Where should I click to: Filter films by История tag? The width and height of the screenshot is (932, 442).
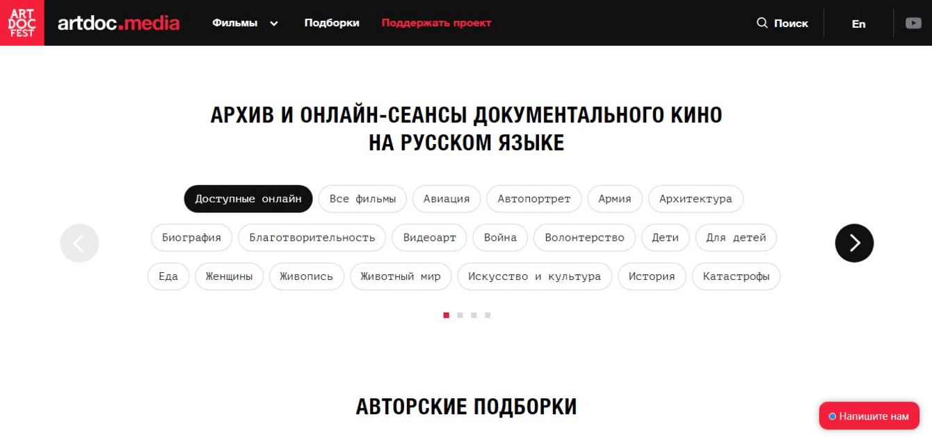tap(652, 276)
